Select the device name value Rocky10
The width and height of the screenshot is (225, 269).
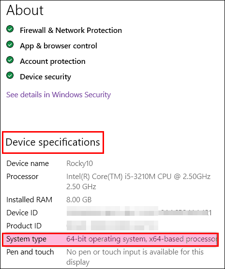[x=80, y=164]
